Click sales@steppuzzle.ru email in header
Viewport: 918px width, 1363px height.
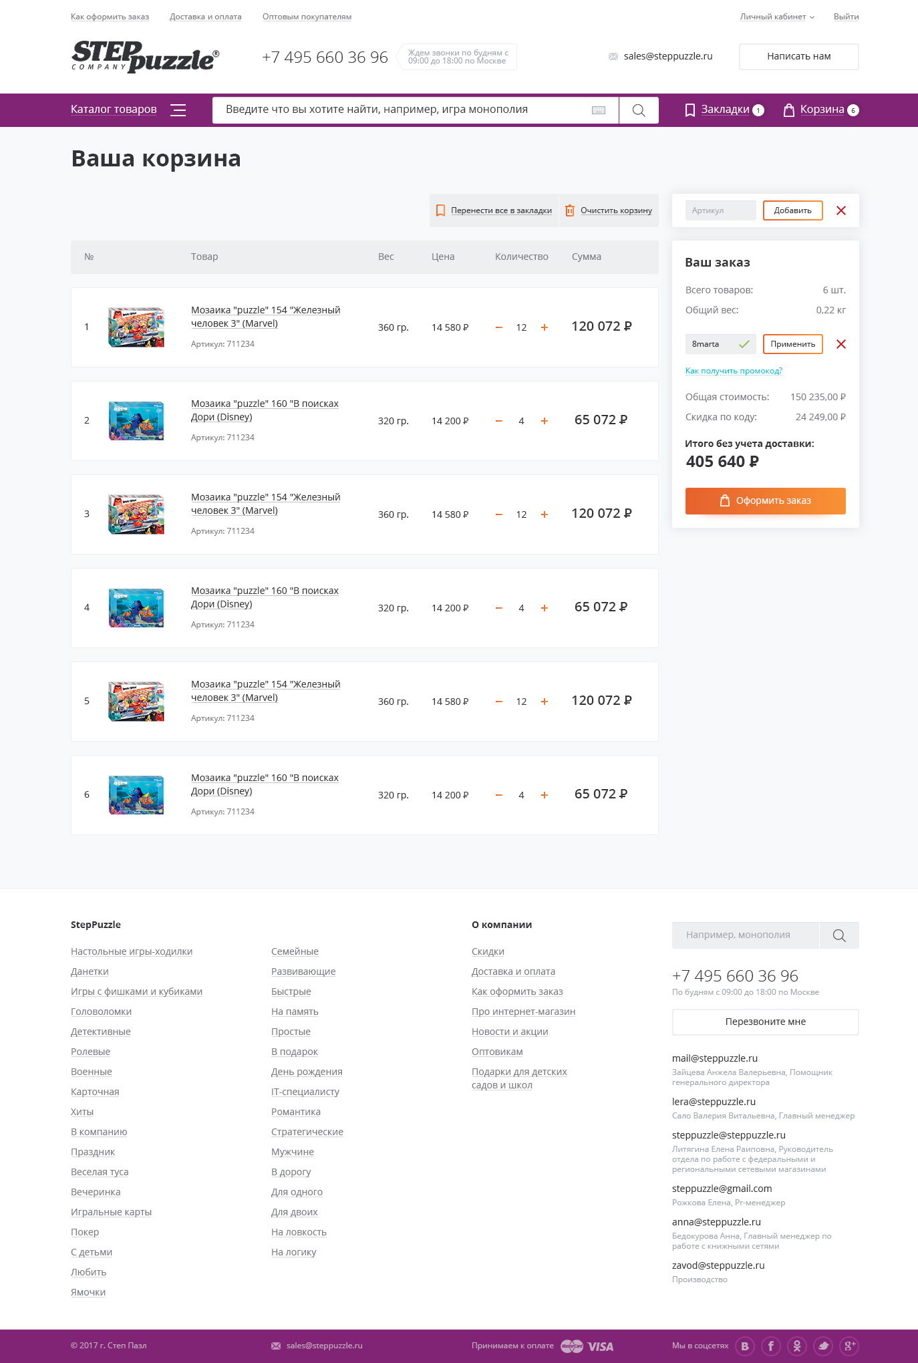[668, 56]
